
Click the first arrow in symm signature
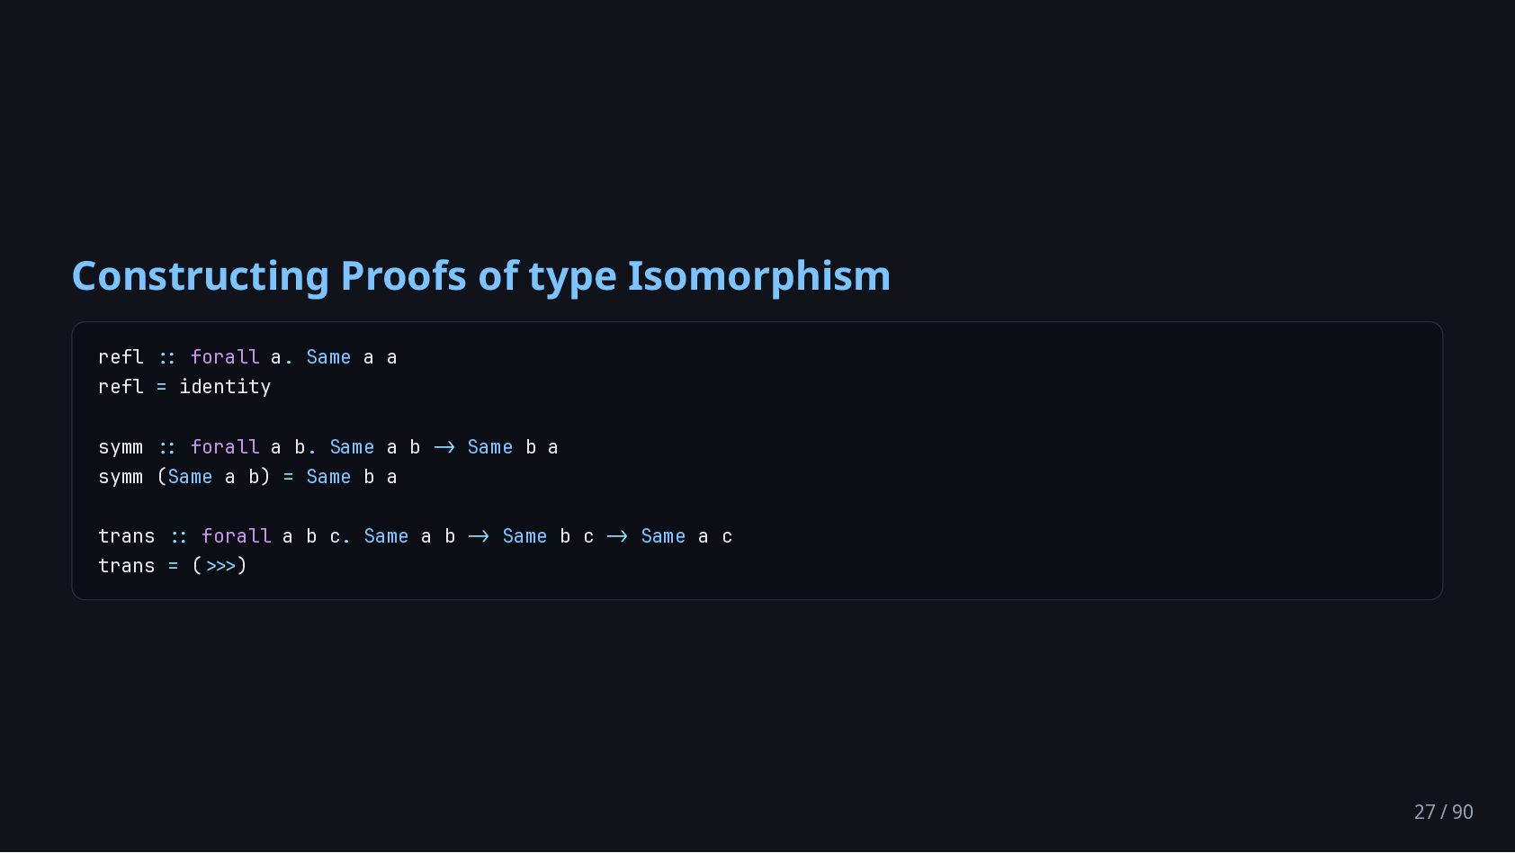[x=444, y=447]
